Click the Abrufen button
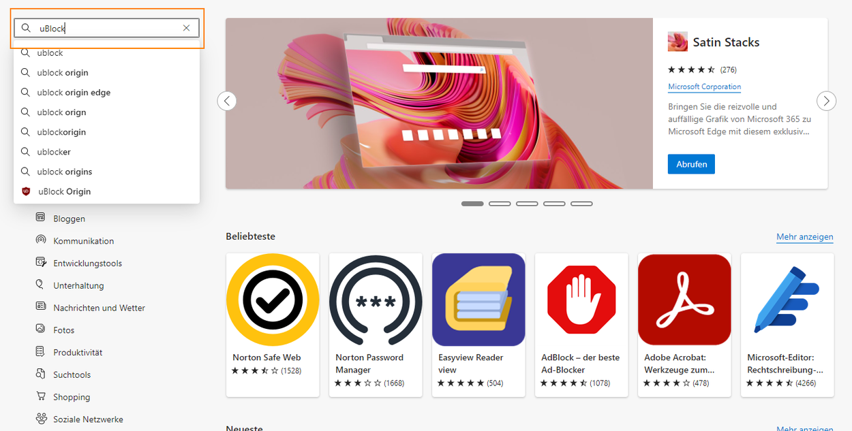852x431 pixels. 691,164
